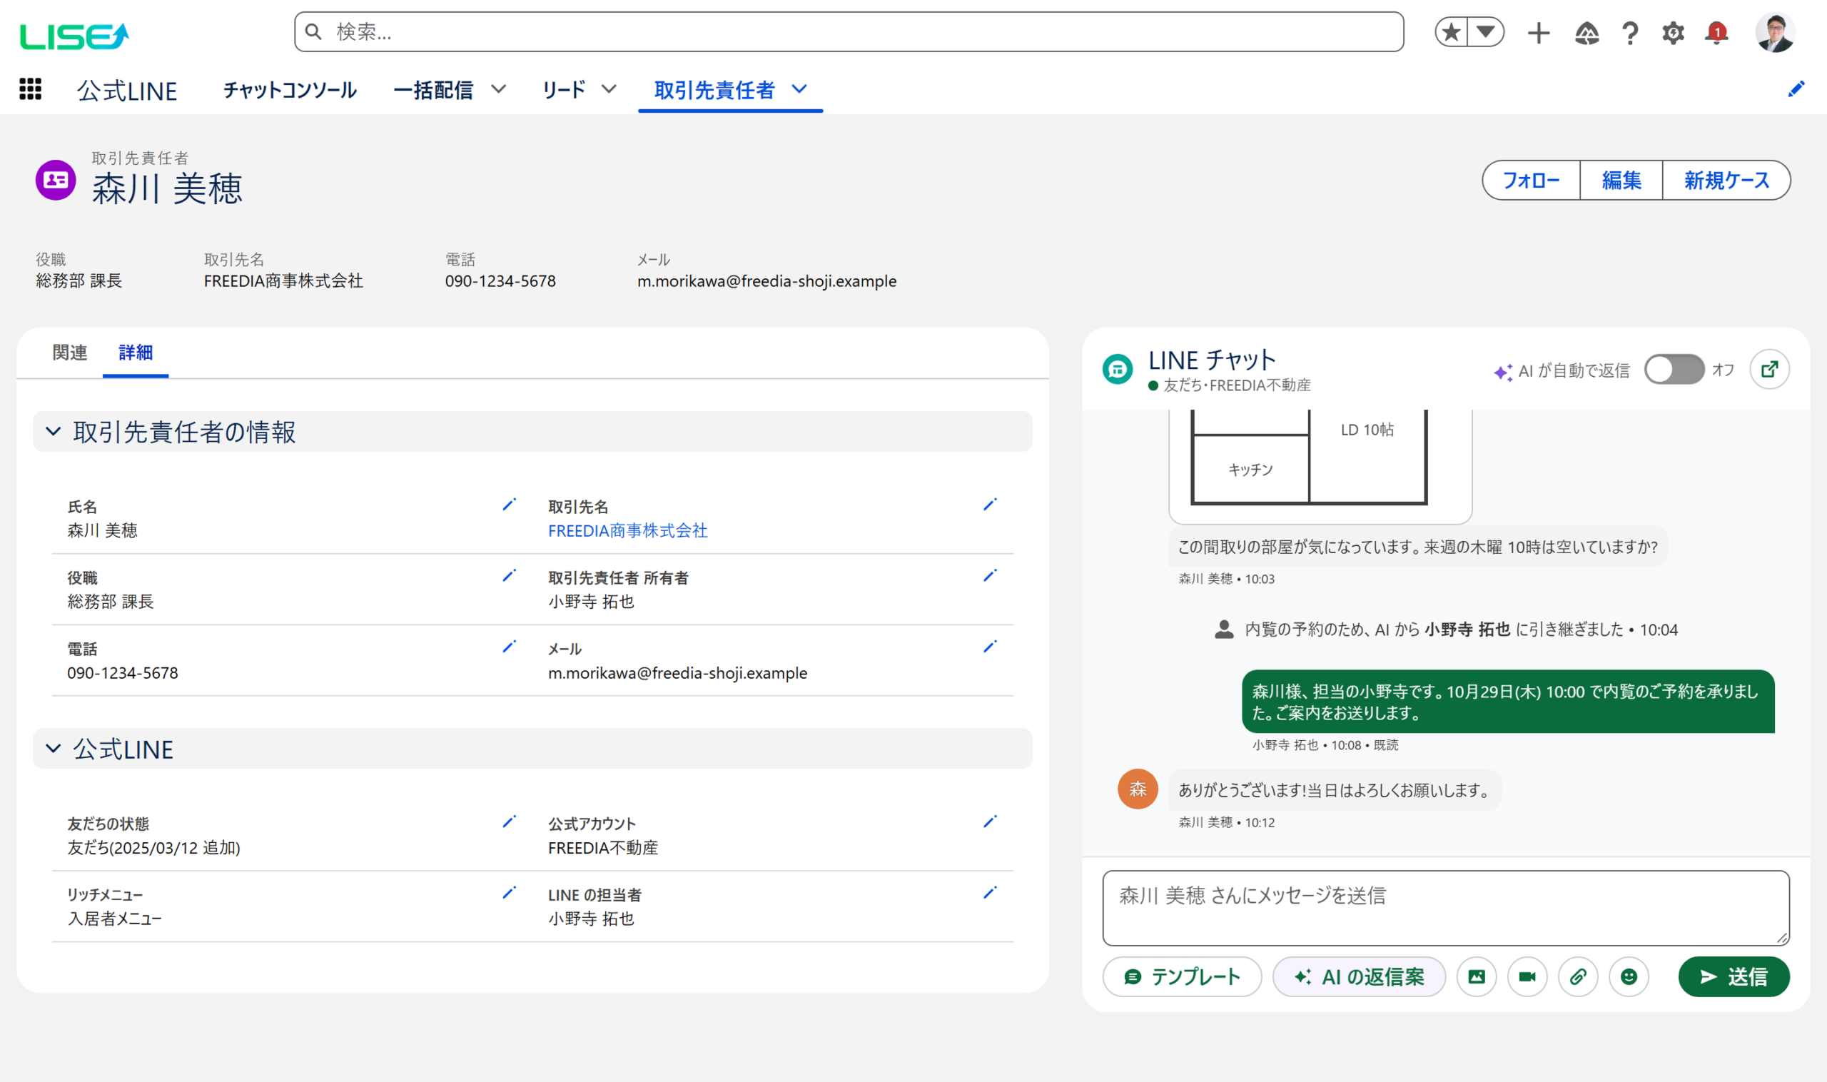Screen dimensions: 1827x1082
Task: Pop out the LINE chat window
Action: coord(1769,370)
